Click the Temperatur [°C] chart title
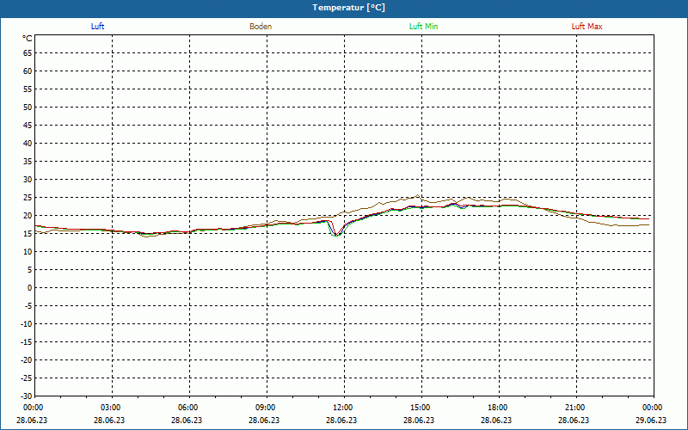The image size is (688, 430). [x=349, y=8]
